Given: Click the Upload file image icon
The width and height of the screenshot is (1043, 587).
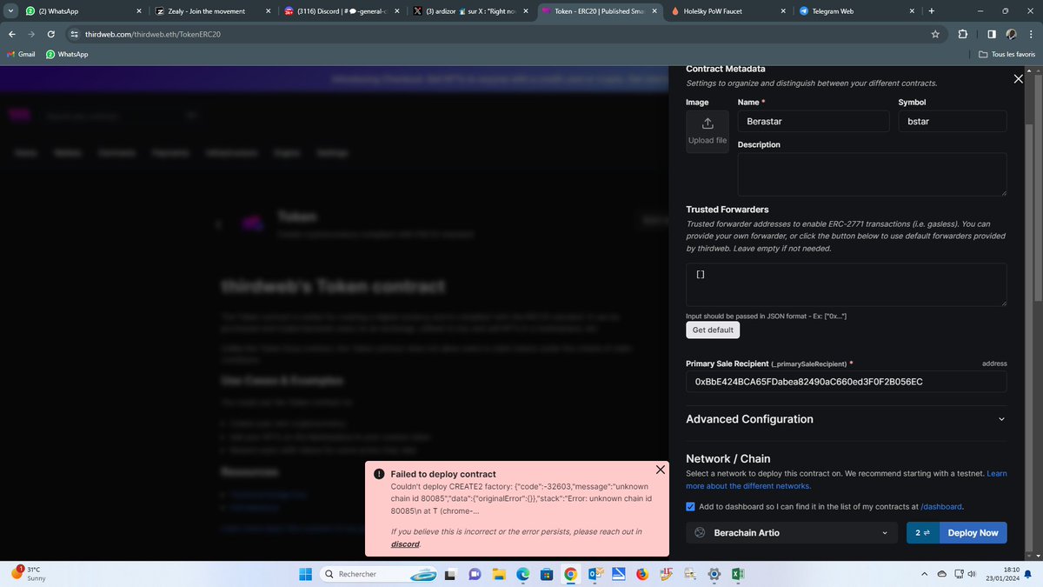Looking at the screenshot, I should [x=708, y=123].
